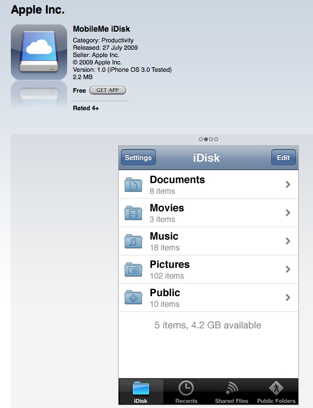This screenshot has width=313, height=408.
Task: Click the 'Version: 1.0' line
Action: coord(122,70)
